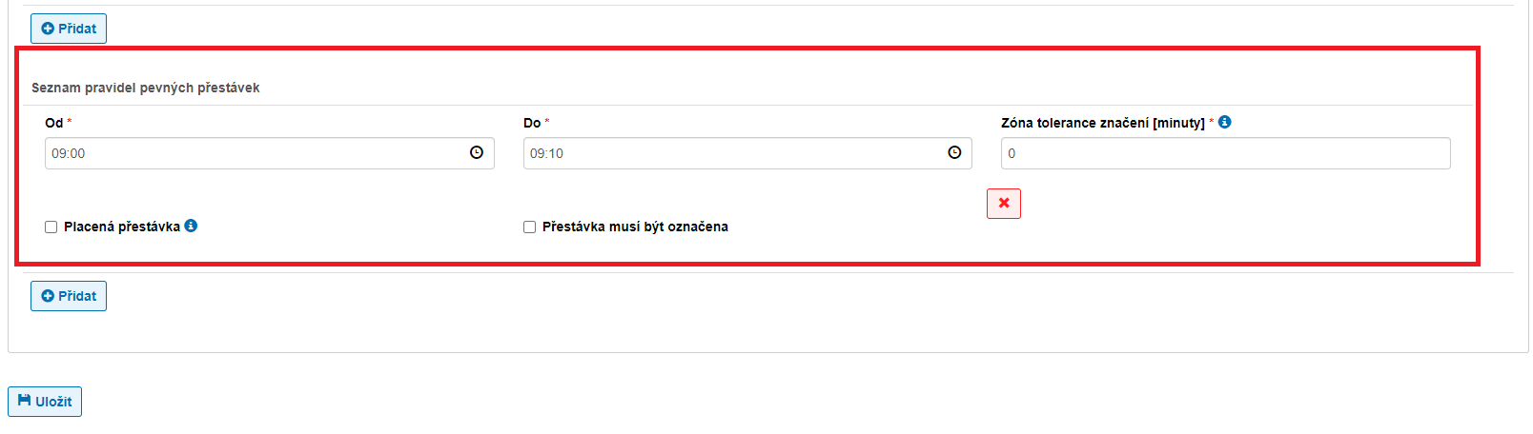Click the Placená přestávka label text

pos(121,227)
